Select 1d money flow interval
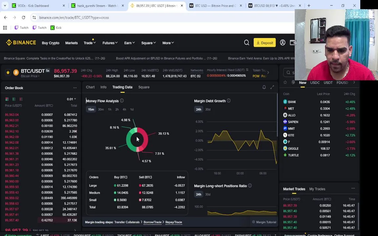The width and height of the screenshot is (378, 236). tap(132, 109)
